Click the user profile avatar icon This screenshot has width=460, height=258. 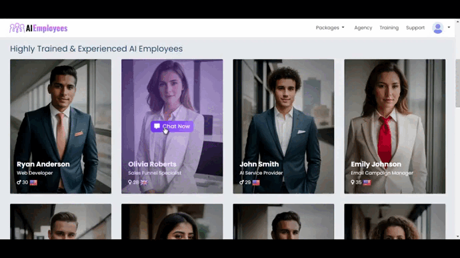click(438, 28)
